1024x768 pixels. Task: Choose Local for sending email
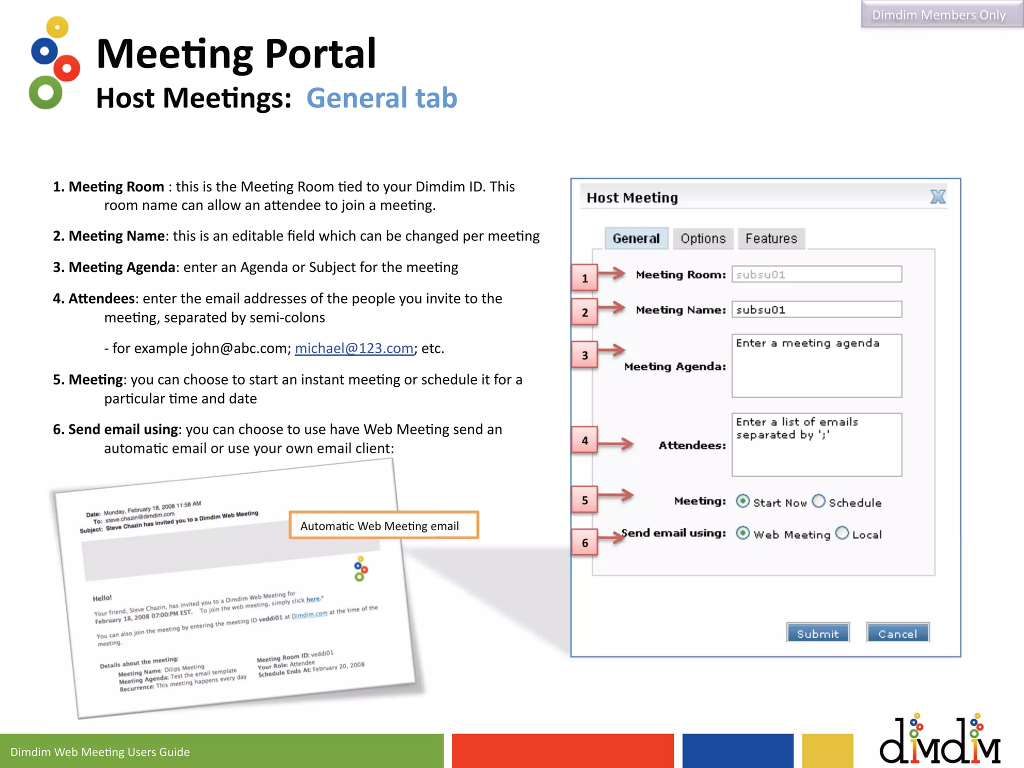(x=842, y=533)
